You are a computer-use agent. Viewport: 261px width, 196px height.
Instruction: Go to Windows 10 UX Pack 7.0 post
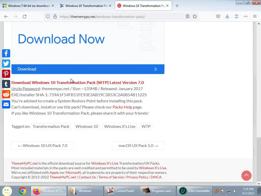[43, 145]
